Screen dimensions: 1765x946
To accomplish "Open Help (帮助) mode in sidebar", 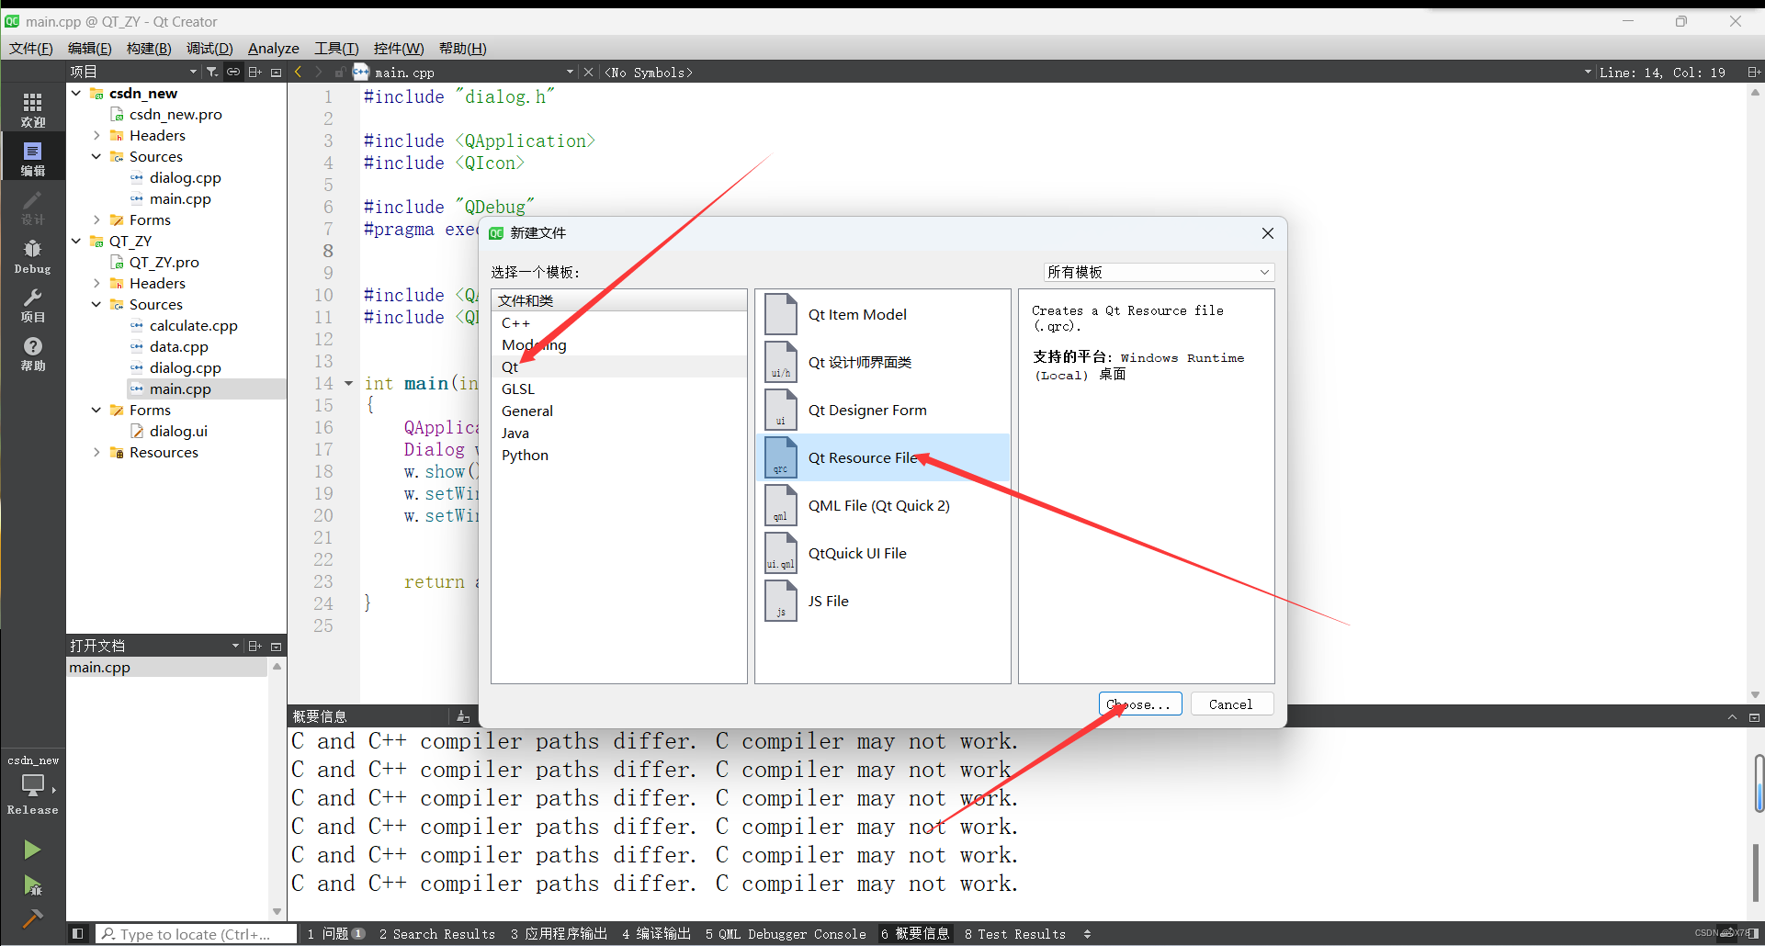I will 32,353.
